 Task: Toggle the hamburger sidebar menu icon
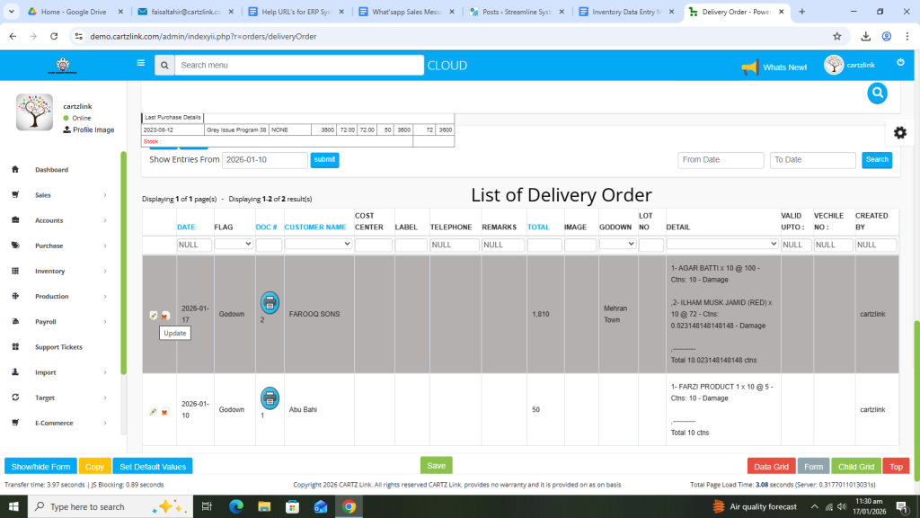(x=141, y=64)
